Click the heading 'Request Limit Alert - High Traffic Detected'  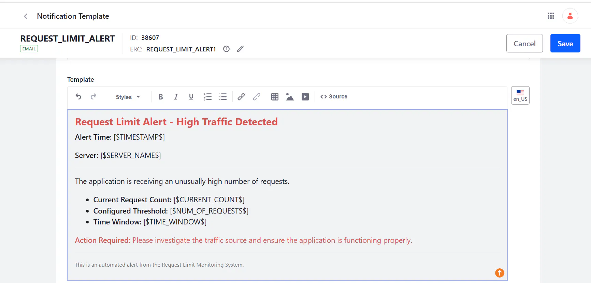(176, 122)
